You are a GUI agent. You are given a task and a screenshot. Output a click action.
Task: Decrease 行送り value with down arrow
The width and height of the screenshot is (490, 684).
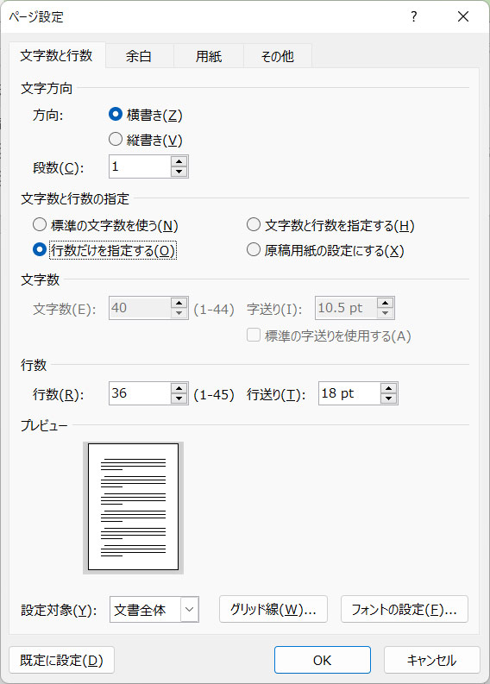coord(388,398)
